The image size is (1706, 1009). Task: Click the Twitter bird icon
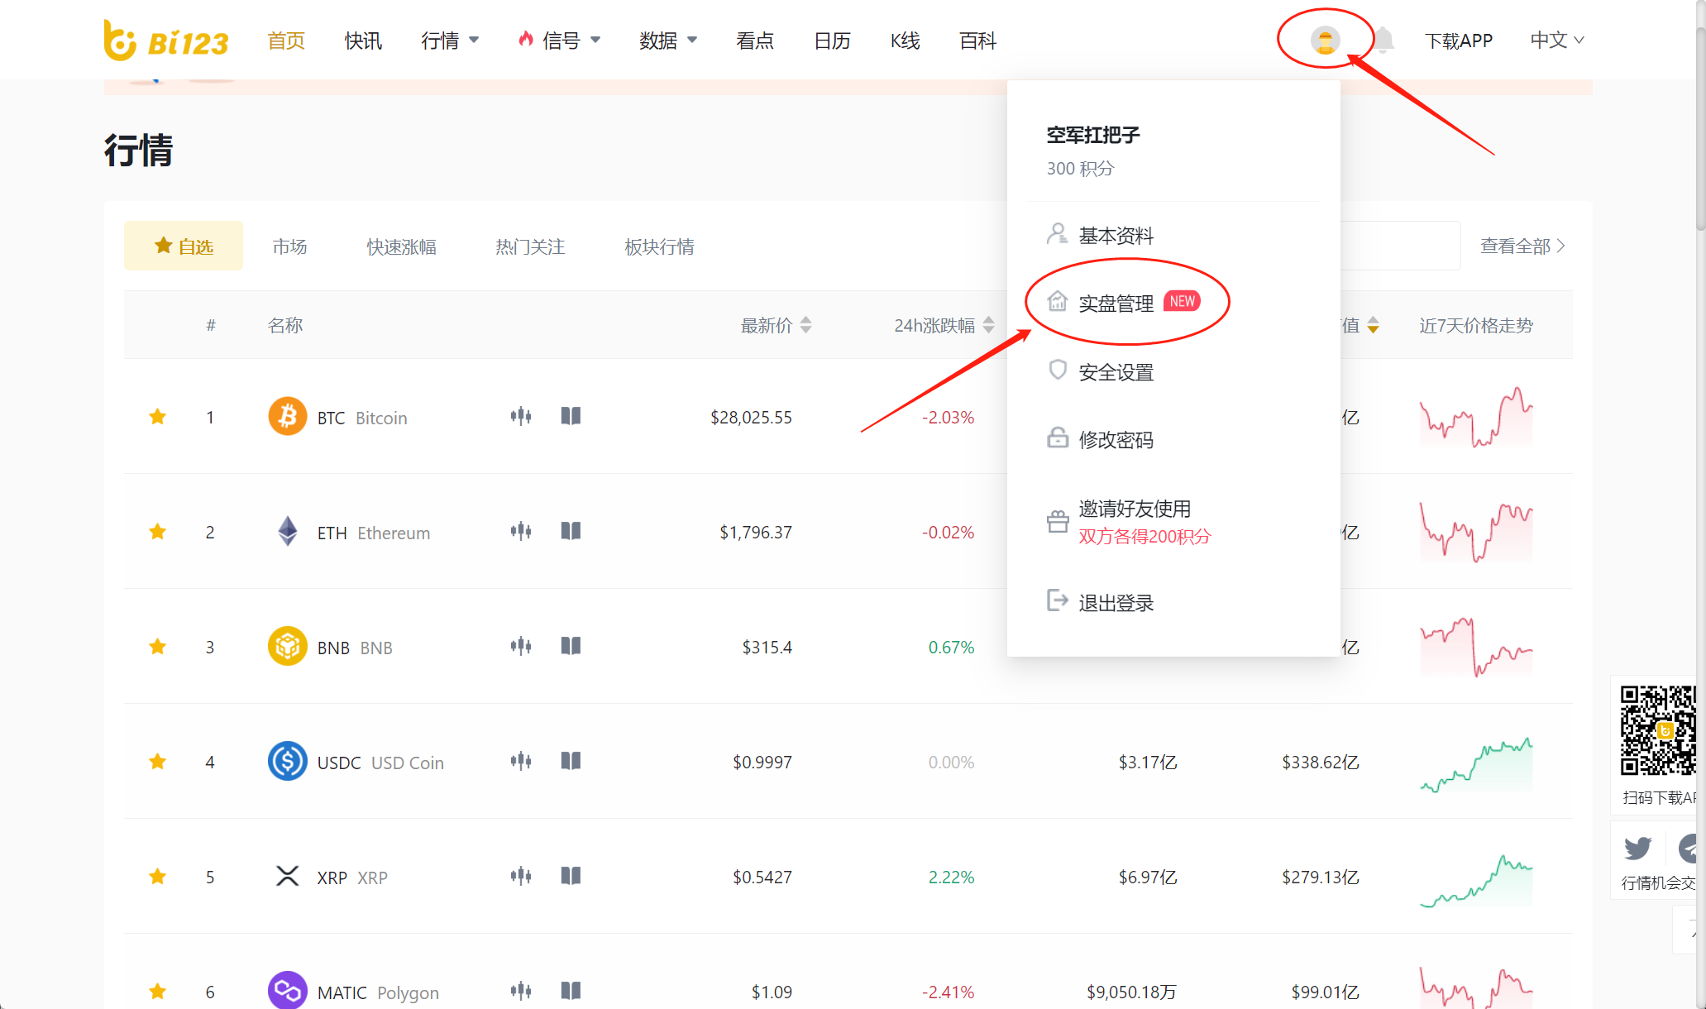pos(1637,849)
